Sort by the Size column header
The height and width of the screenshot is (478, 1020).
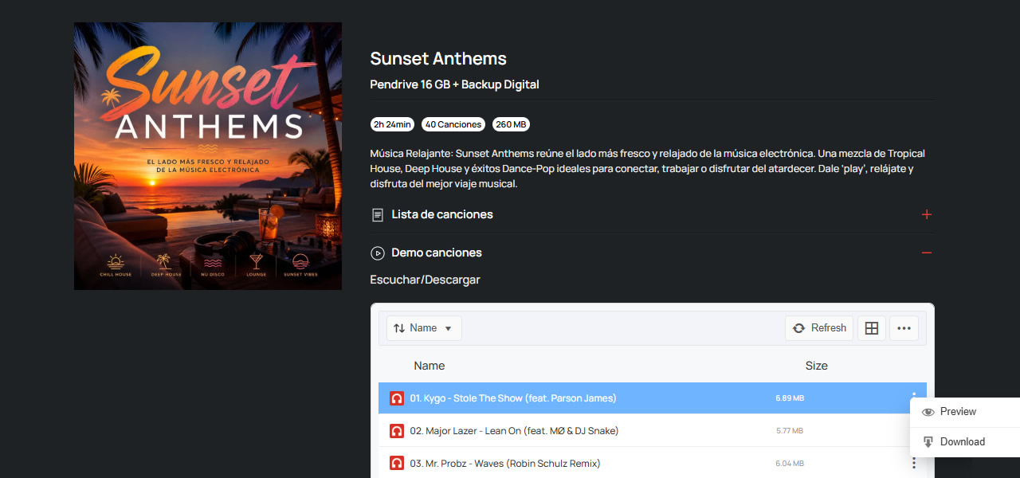816,366
